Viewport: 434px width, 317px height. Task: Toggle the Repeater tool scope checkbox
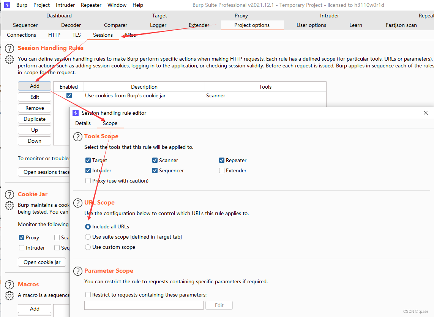tap(221, 160)
